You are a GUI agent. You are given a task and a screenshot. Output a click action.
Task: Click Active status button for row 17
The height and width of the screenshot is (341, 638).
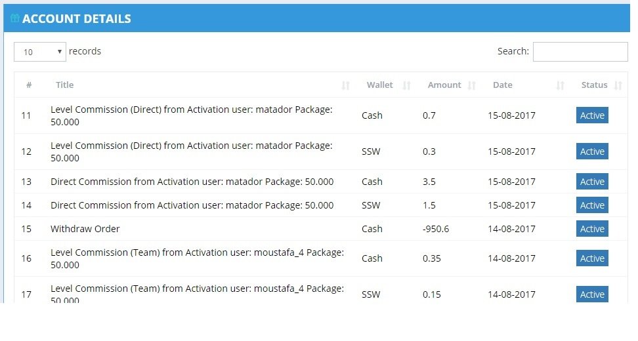[592, 294]
